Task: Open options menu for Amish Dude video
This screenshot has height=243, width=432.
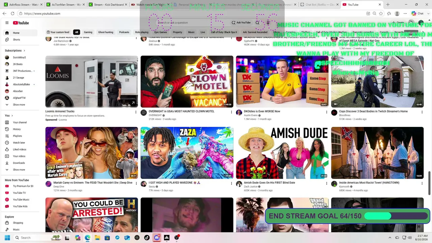Action: point(326,183)
